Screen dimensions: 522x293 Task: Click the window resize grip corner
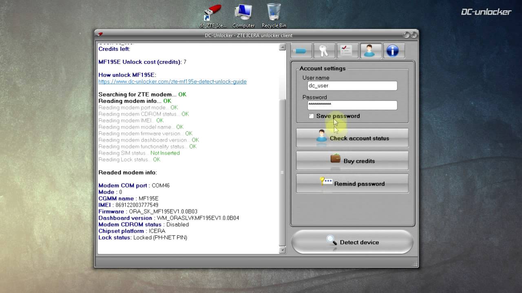pos(415,264)
